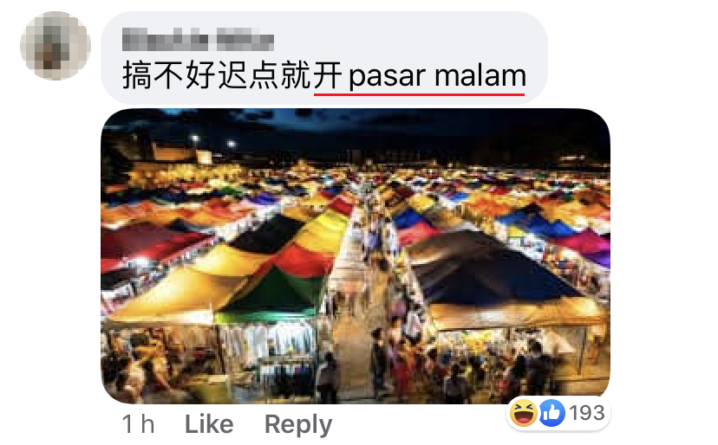Click the blue thumbs-up reaction icon
The width and height of the screenshot is (718, 445).
click(552, 413)
